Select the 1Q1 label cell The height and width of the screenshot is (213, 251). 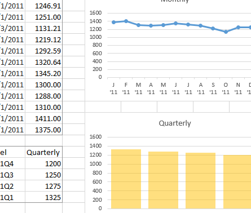[x=12, y=197]
